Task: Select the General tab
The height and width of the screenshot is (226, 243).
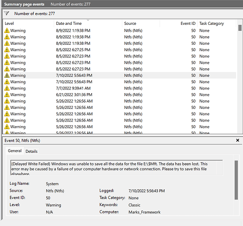Action: pyautogui.click(x=15, y=151)
